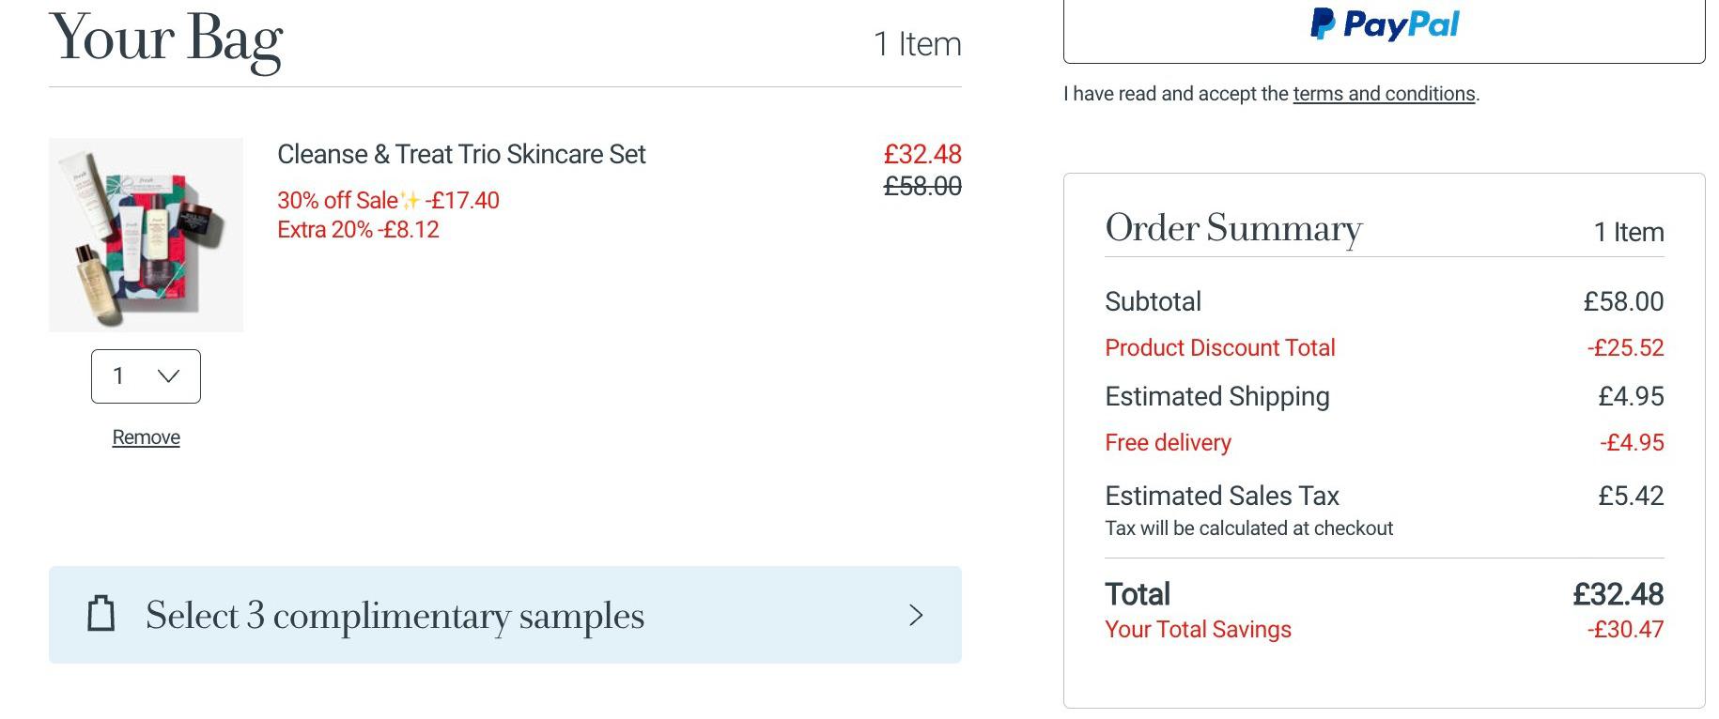Click the crossed-out £58.00 original price
The height and width of the screenshot is (719, 1719).
[x=922, y=187]
